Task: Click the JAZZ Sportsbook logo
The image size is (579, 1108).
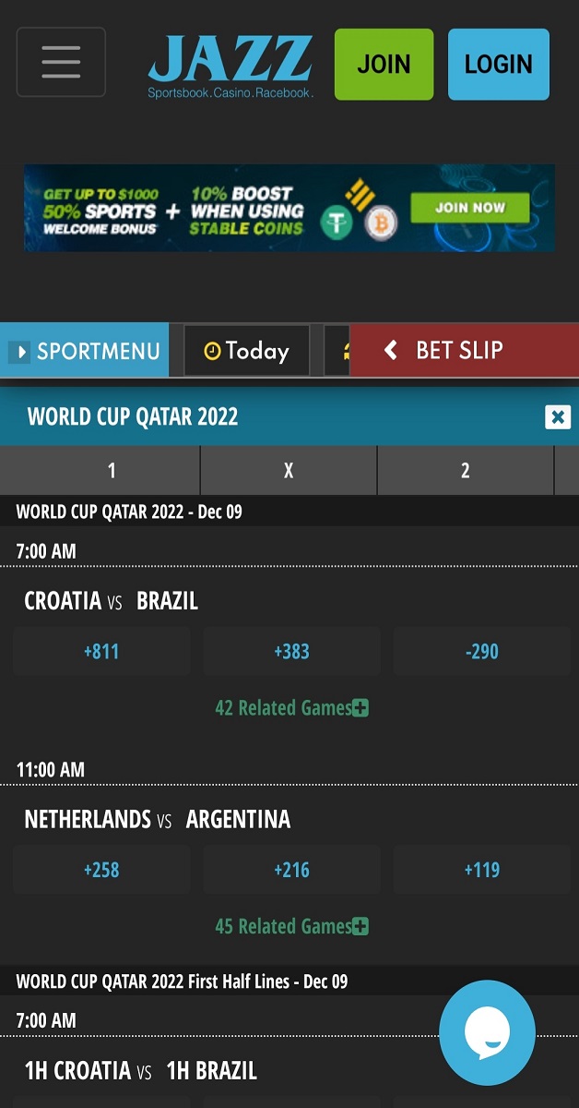Action: (x=230, y=66)
